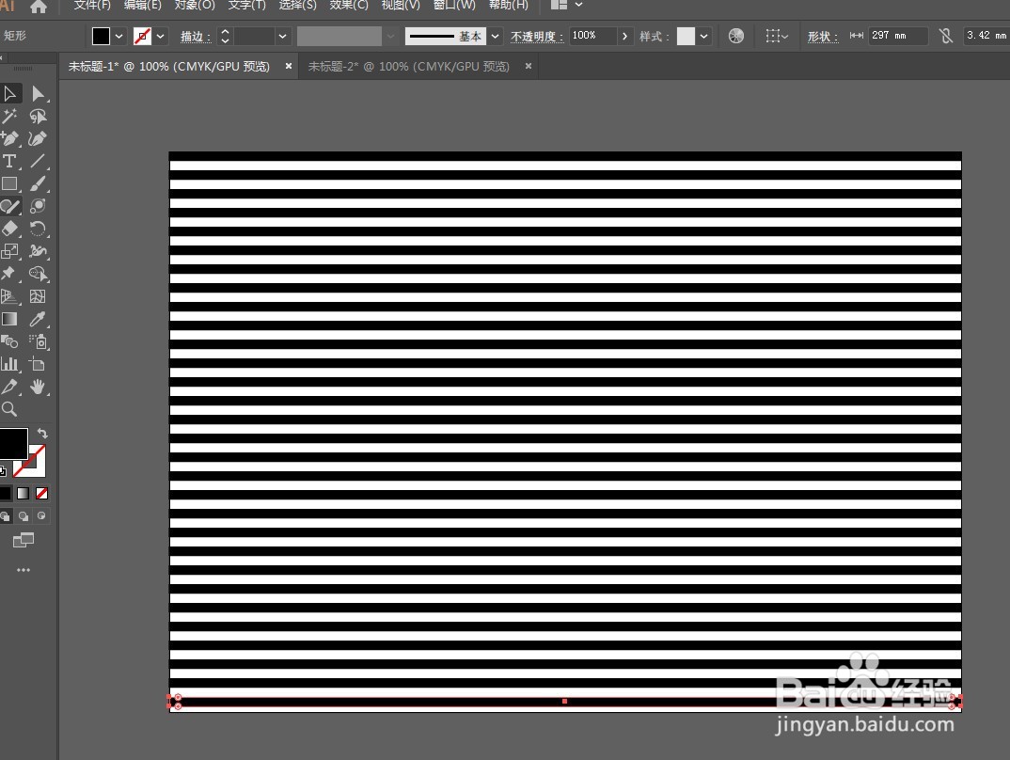Select the Zoom magnifier tool

point(9,409)
